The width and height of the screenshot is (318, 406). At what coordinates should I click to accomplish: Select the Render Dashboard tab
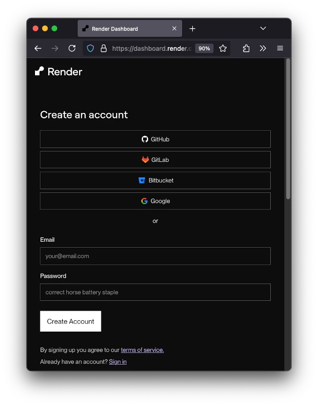click(129, 29)
